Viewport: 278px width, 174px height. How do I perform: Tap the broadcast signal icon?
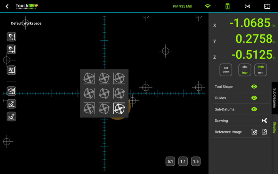tap(247, 6)
